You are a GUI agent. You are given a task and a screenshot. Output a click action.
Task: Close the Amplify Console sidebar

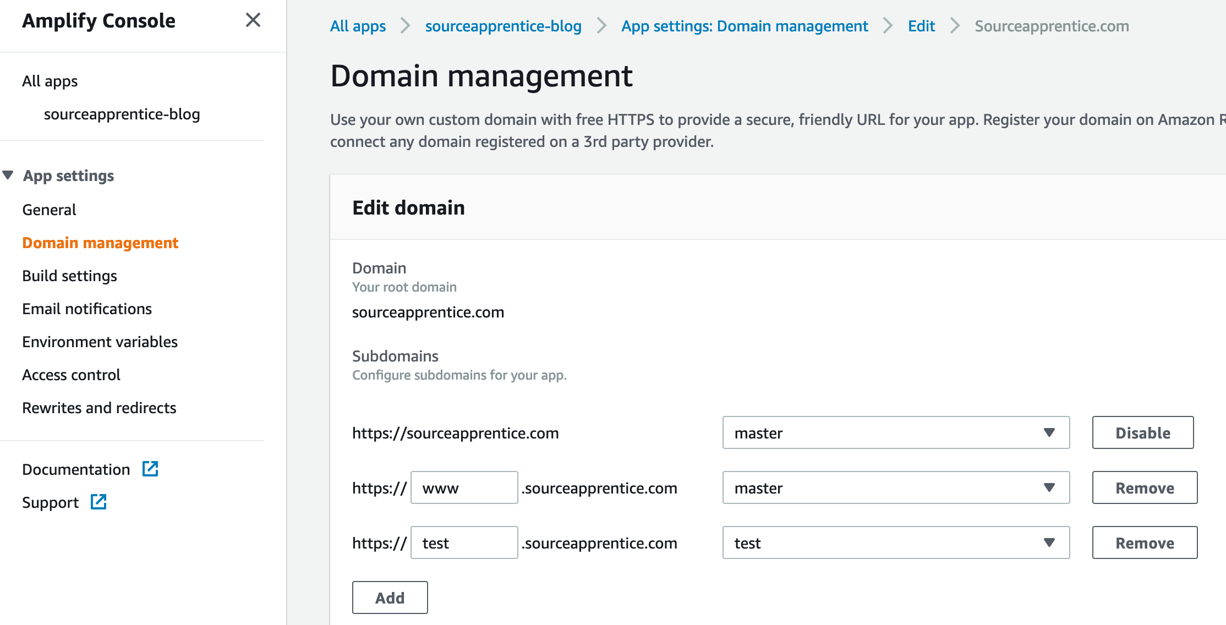point(253,20)
